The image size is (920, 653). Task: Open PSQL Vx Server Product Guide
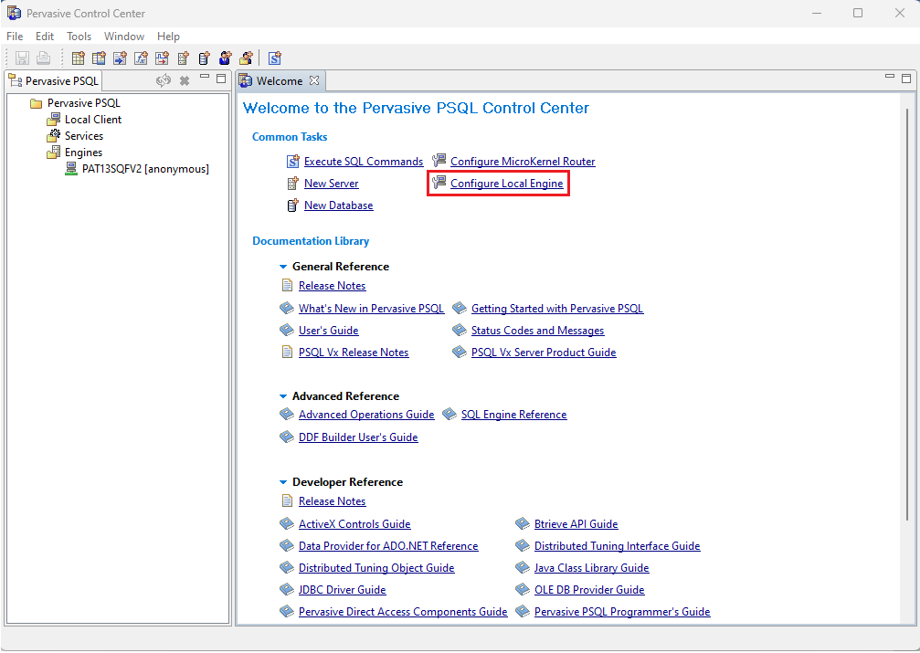544,353
